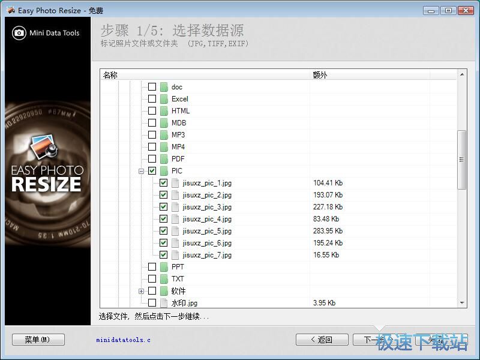The image size is (480, 360).
Task: Click the Excel folder icon
Action: (x=164, y=99)
